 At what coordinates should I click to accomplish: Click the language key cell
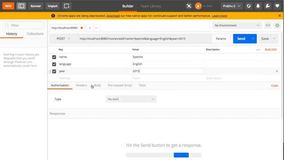pyautogui.click(x=94, y=64)
